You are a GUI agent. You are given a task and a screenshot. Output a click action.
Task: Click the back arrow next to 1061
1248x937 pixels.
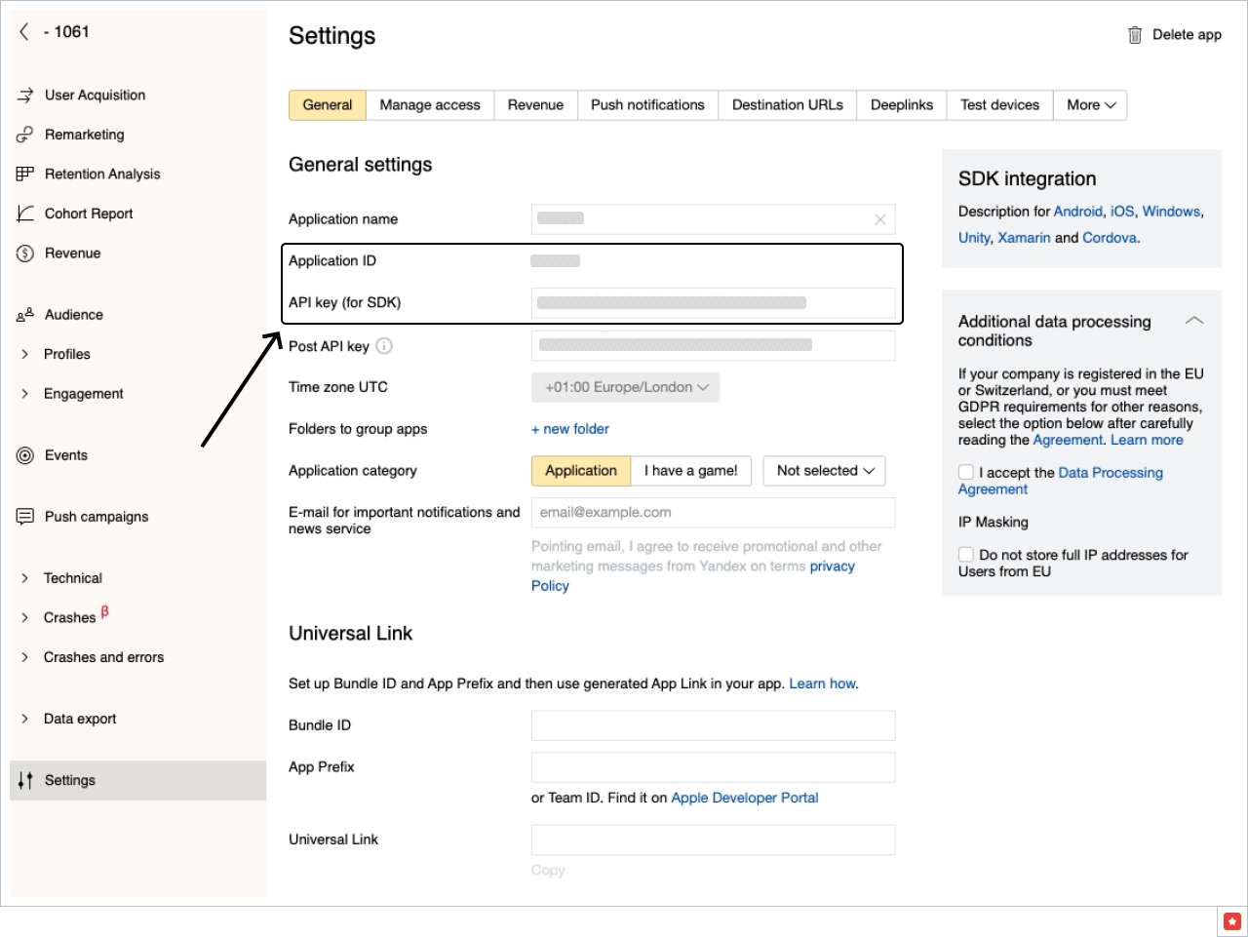coord(23,31)
